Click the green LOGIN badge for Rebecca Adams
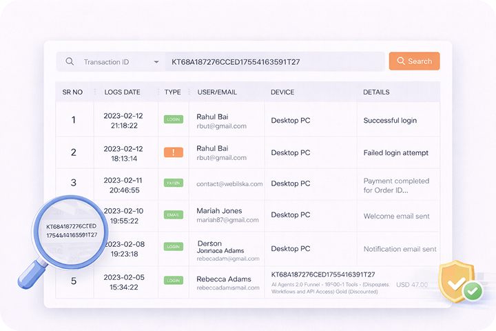 coord(174,281)
